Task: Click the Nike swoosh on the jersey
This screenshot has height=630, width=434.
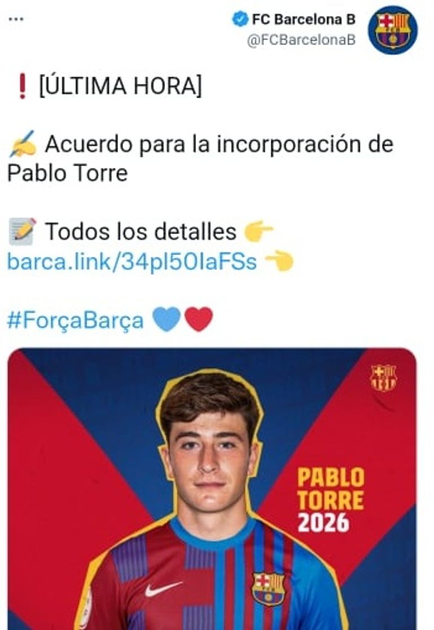Action: [163, 589]
